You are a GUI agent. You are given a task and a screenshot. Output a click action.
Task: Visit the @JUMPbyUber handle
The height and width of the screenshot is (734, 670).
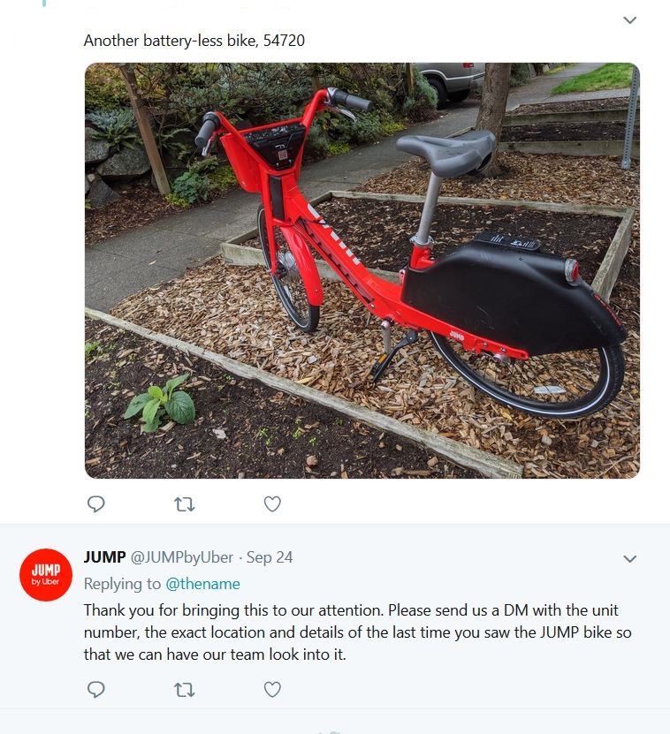(182, 557)
